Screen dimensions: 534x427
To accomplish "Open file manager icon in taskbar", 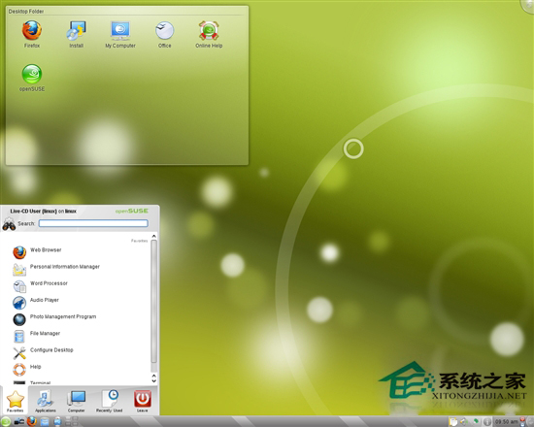I will pyautogui.click(x=45, y=421).
